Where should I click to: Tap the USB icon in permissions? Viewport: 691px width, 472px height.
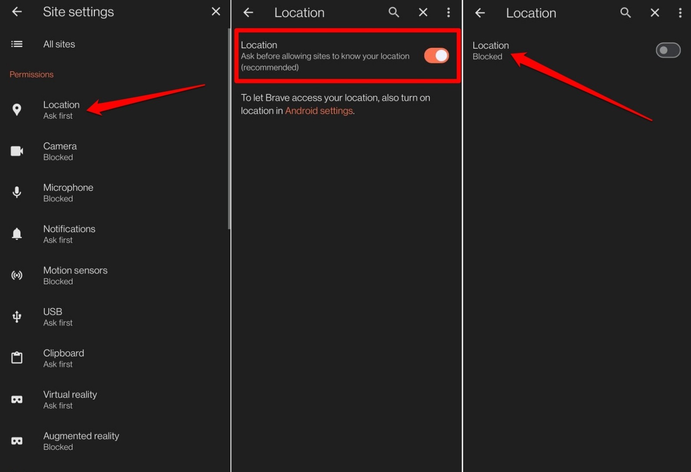point(17,316)
